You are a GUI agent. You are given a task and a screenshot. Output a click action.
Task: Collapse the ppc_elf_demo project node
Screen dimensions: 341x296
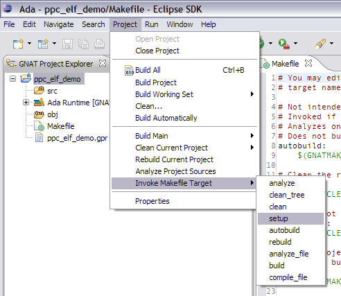coord(12,79)
